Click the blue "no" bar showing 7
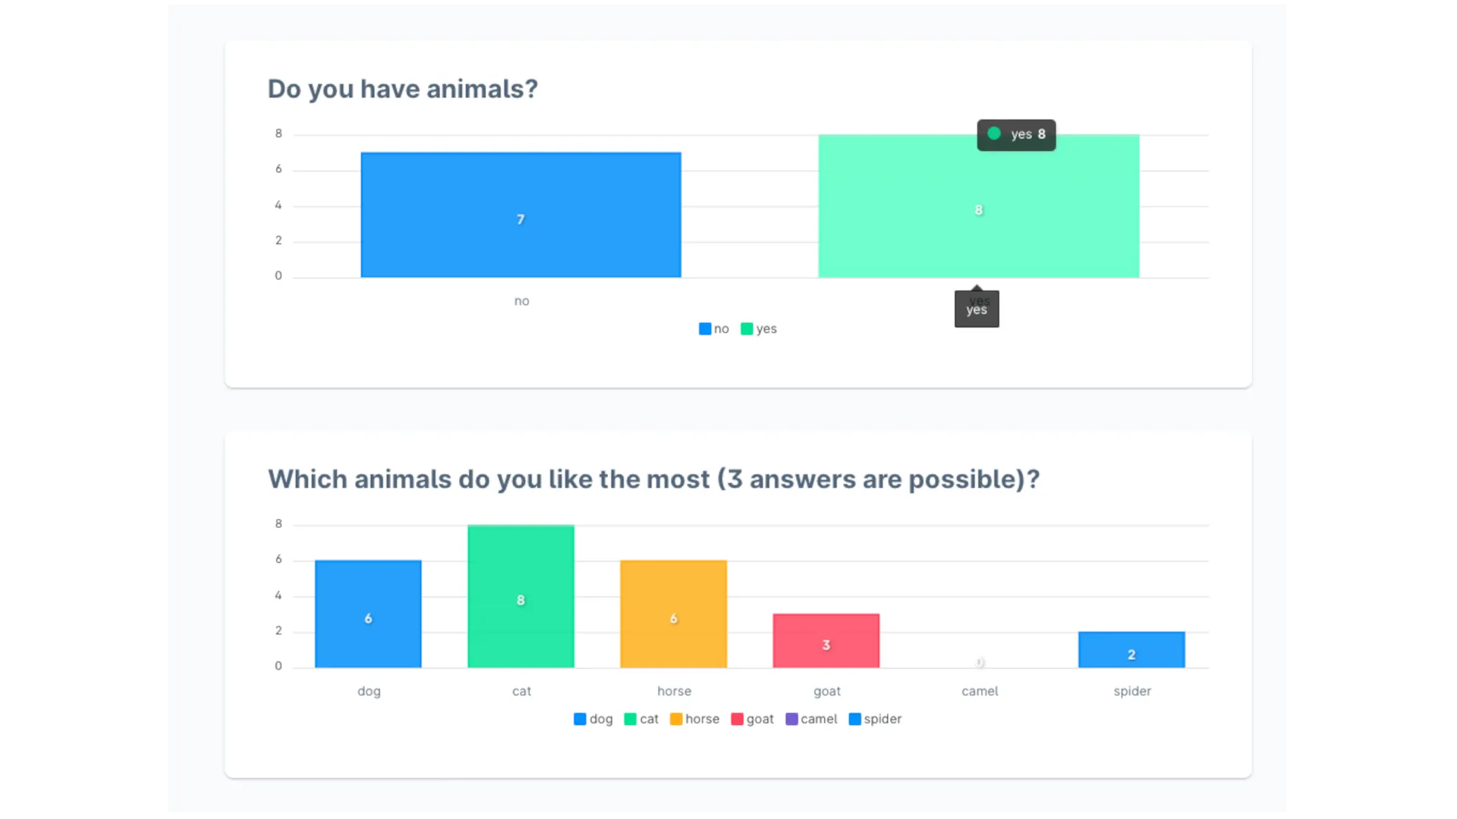The image size is (1457, 819). (521, 215)
